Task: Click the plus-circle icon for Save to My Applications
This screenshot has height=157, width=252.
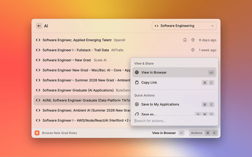Action: point(137,104)
